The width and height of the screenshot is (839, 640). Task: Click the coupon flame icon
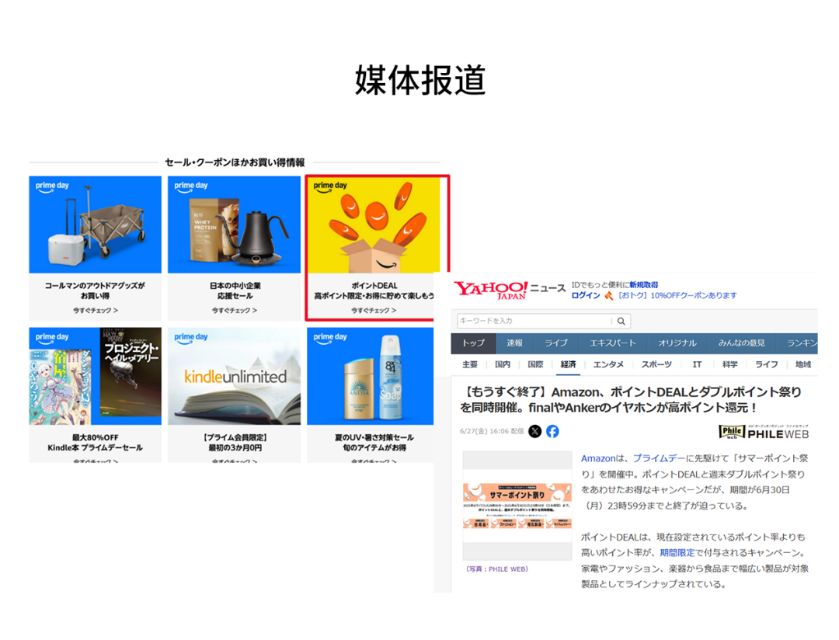coord(609,296)
